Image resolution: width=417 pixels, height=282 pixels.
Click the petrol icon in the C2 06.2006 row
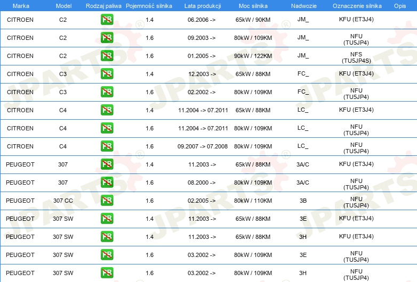click(107, 20)
